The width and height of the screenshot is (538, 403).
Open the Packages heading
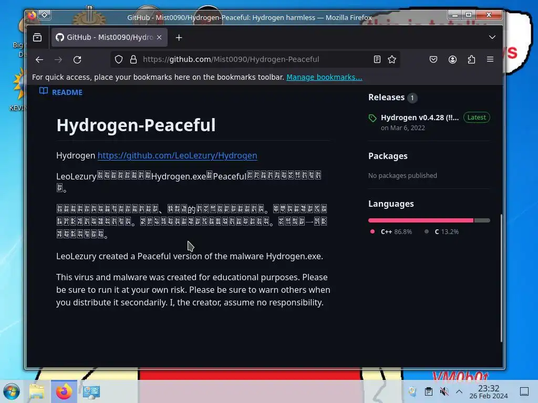pyautogui.click(x=388, y=156)
